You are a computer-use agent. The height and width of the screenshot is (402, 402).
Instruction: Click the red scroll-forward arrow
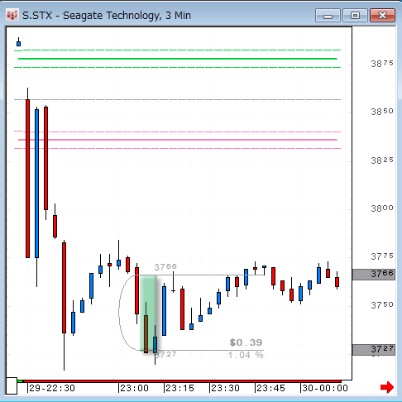point(387,387)
